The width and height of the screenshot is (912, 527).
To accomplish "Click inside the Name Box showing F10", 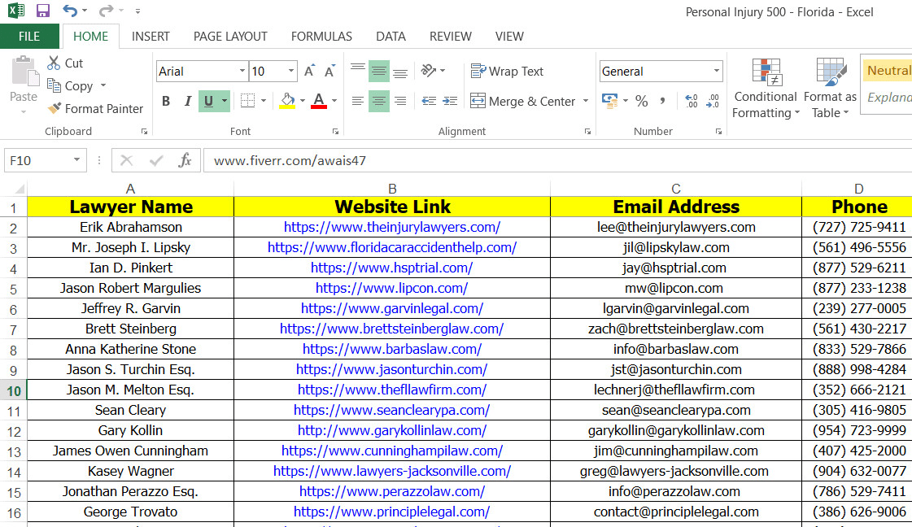I will tap(37, 159).
